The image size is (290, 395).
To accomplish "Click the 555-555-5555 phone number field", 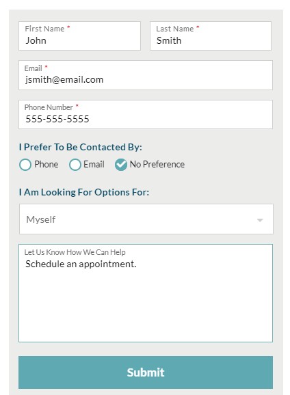I will [146, 114].
